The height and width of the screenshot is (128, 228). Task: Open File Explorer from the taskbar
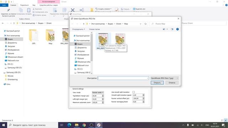[77, 125]
